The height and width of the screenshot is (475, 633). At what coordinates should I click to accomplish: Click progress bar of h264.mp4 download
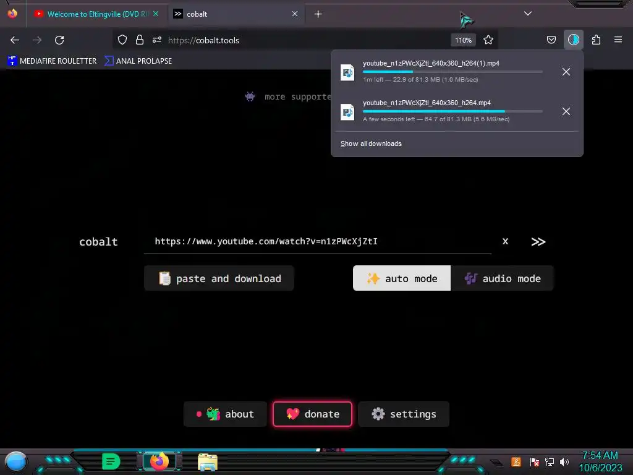(452, 111)
